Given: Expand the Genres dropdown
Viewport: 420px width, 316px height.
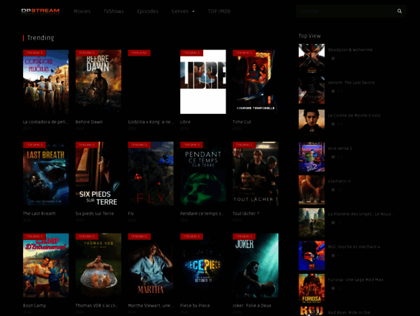Looking at the screenshot, I should 183,12.
